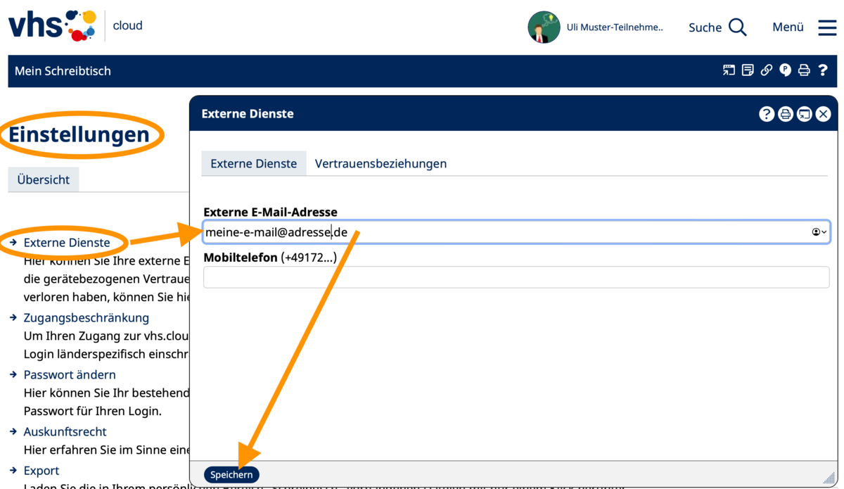Open the hamburger Menü
844x489 pixels.
(827, 27)
